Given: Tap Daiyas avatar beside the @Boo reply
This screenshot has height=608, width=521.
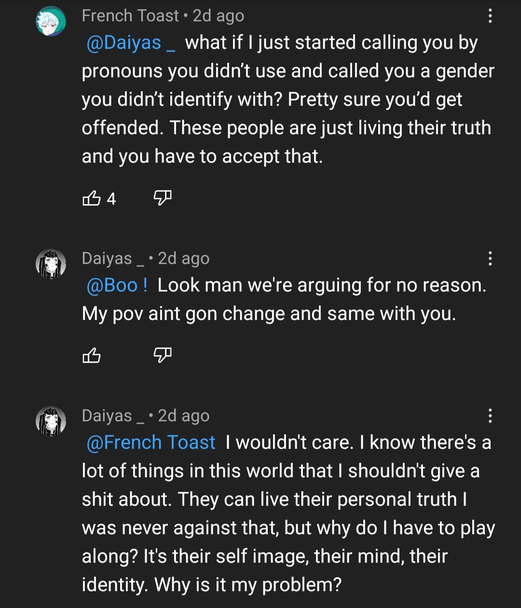Looking at the screenshot, I should point(51,264).
